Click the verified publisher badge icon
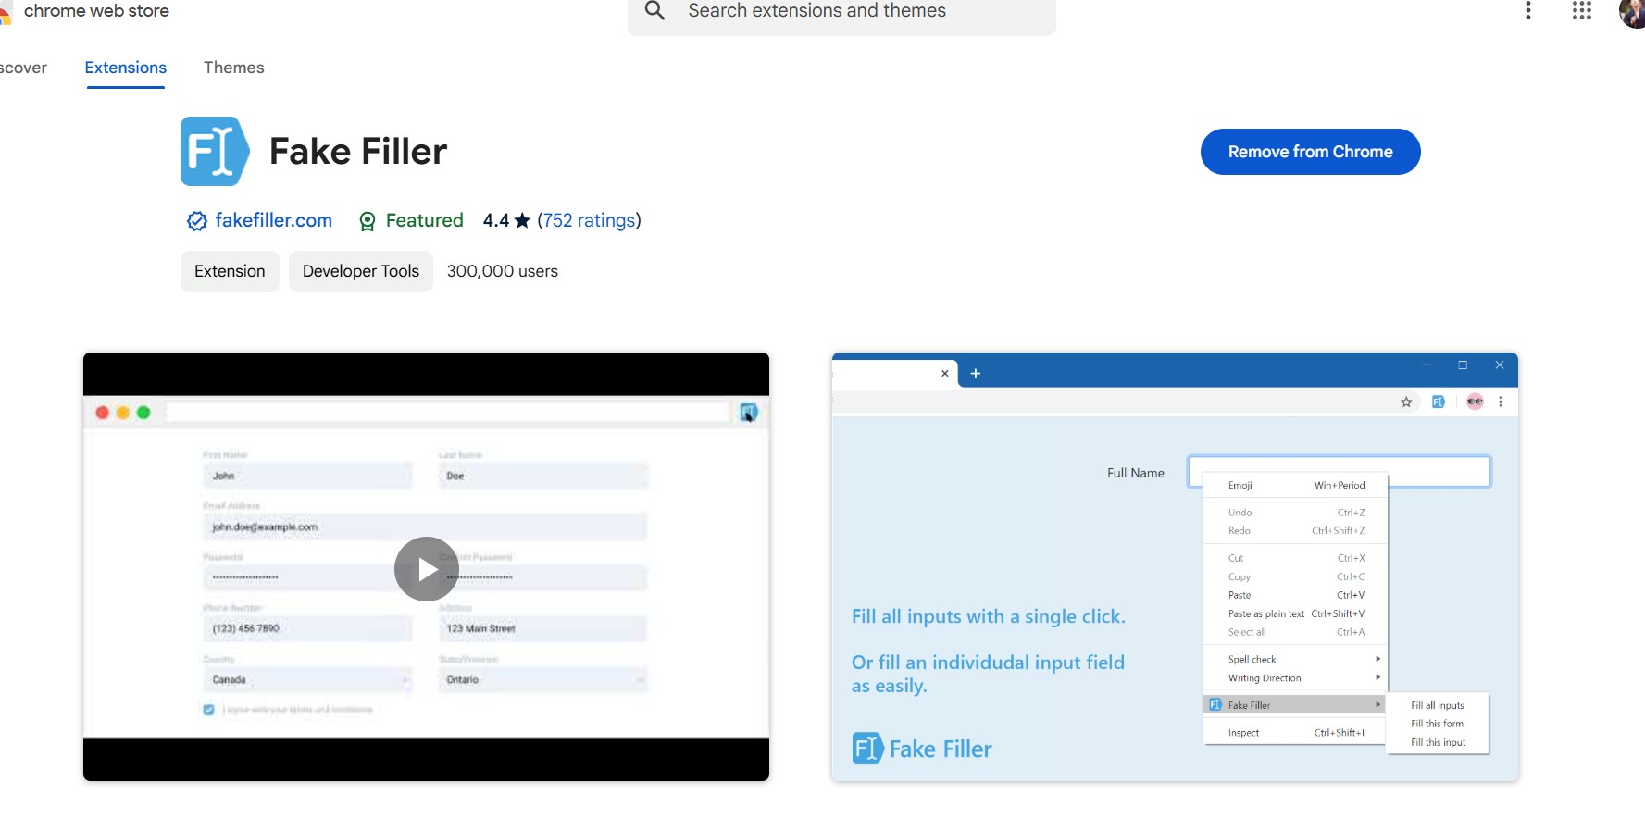Image resolution: width=1645 pixels, height=830 pixels. [x=196, y=221]
